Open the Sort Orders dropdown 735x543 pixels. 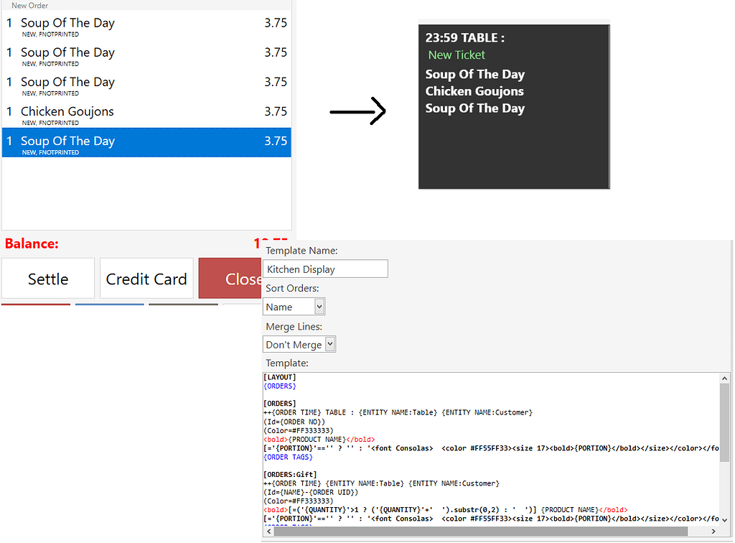click(x=294, y=306)
